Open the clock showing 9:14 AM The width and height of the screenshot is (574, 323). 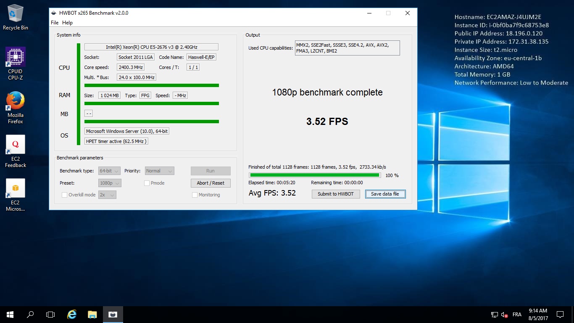click(538, 315)
